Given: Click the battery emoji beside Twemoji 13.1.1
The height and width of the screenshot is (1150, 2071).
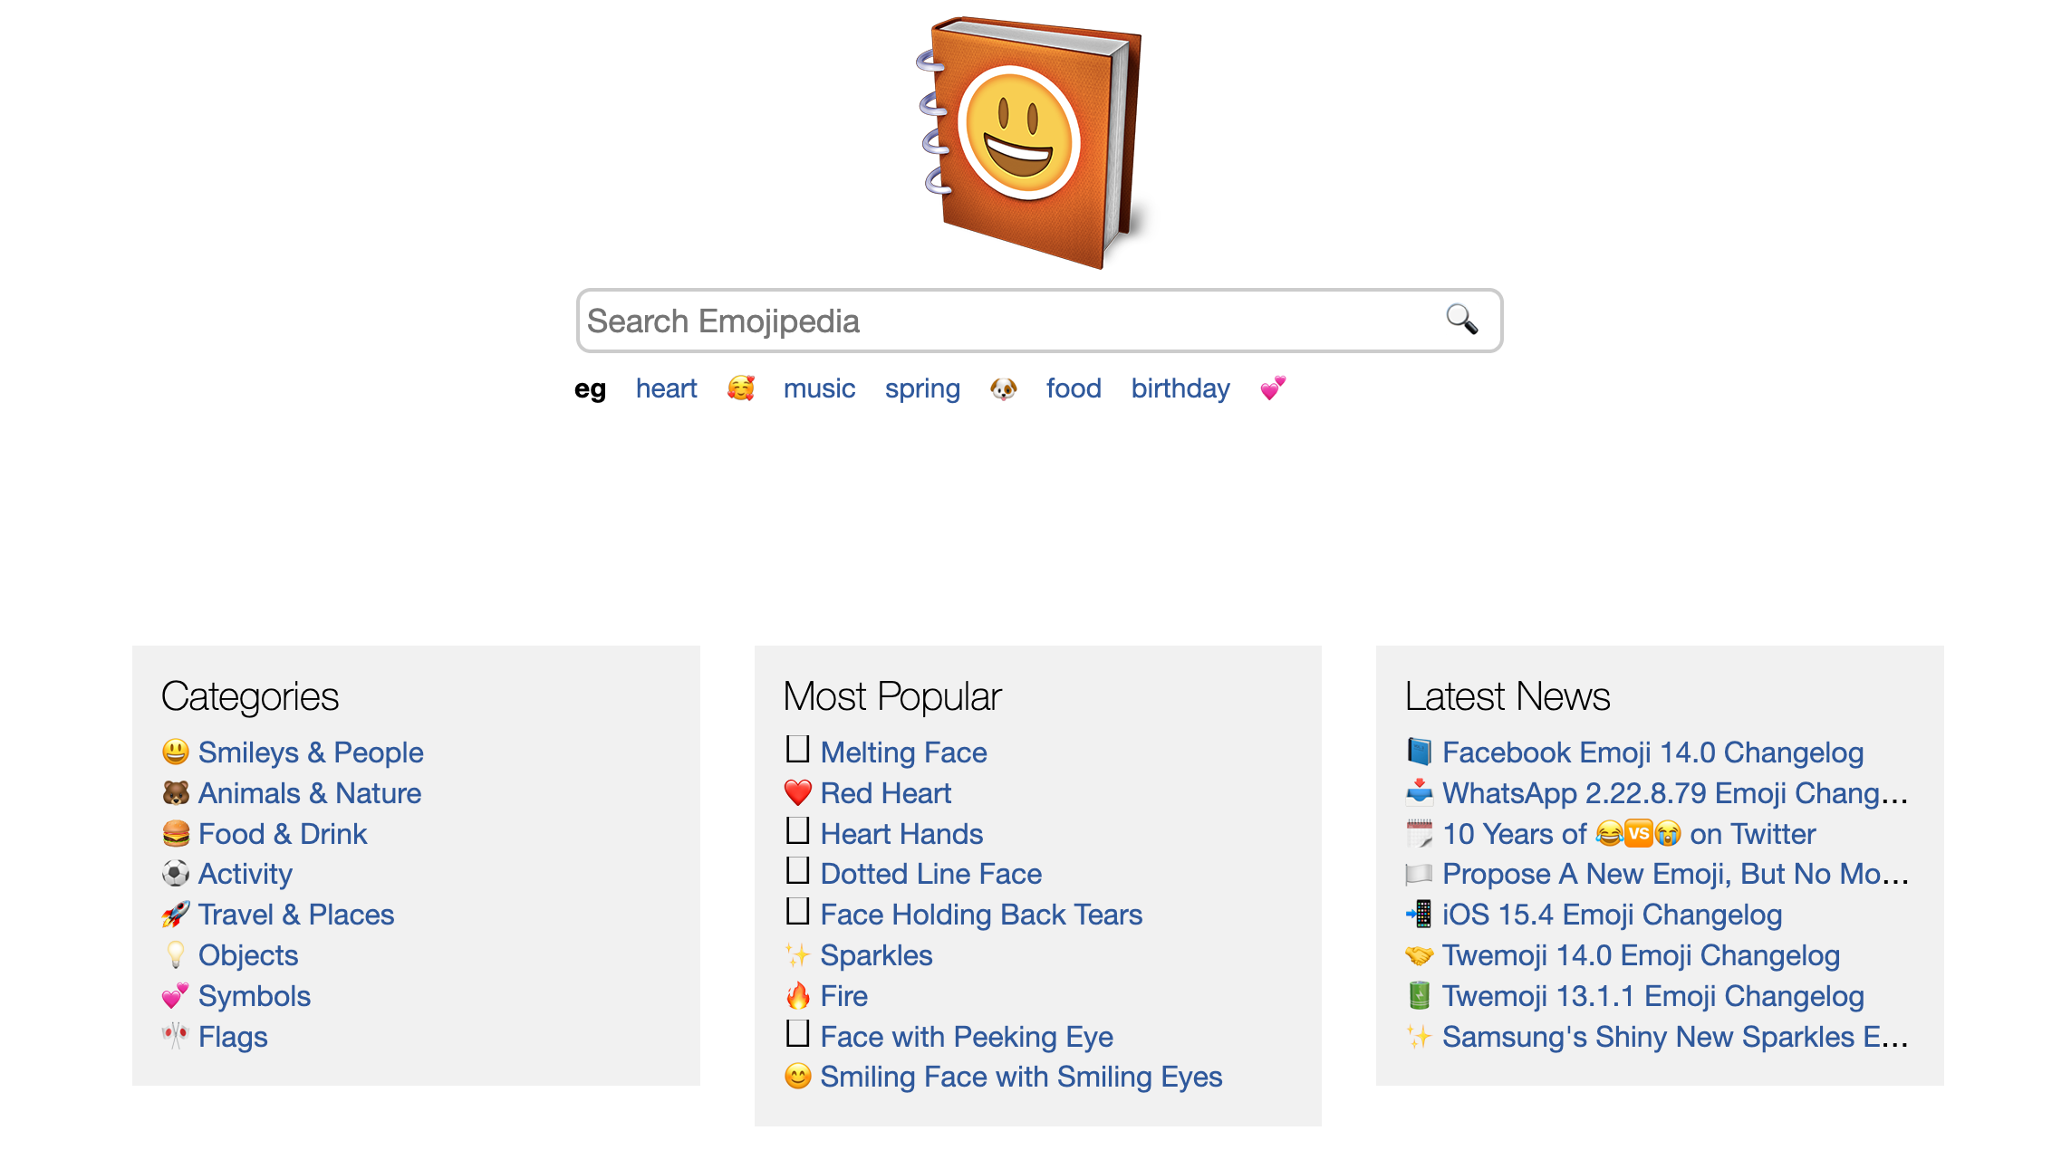Looking at the screenshot, I should pyautogui.click(x=1420, y=995).
